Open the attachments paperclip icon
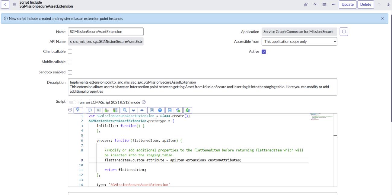392x195 pixels. pos(306,5)
